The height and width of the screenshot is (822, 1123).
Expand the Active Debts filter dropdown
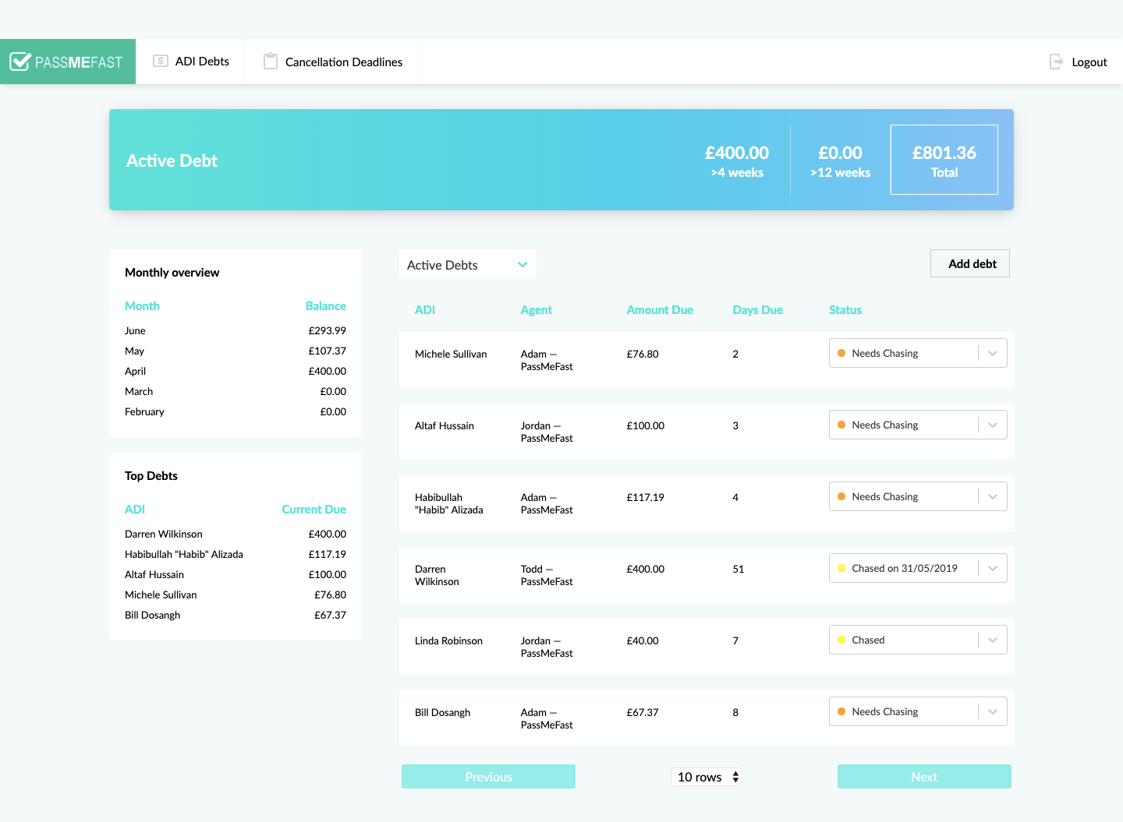pos(468,265)
